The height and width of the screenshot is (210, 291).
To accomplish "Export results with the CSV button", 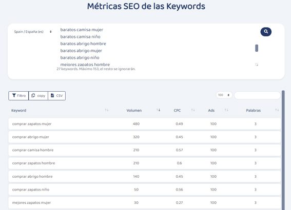I will click(x=56, y=96).
